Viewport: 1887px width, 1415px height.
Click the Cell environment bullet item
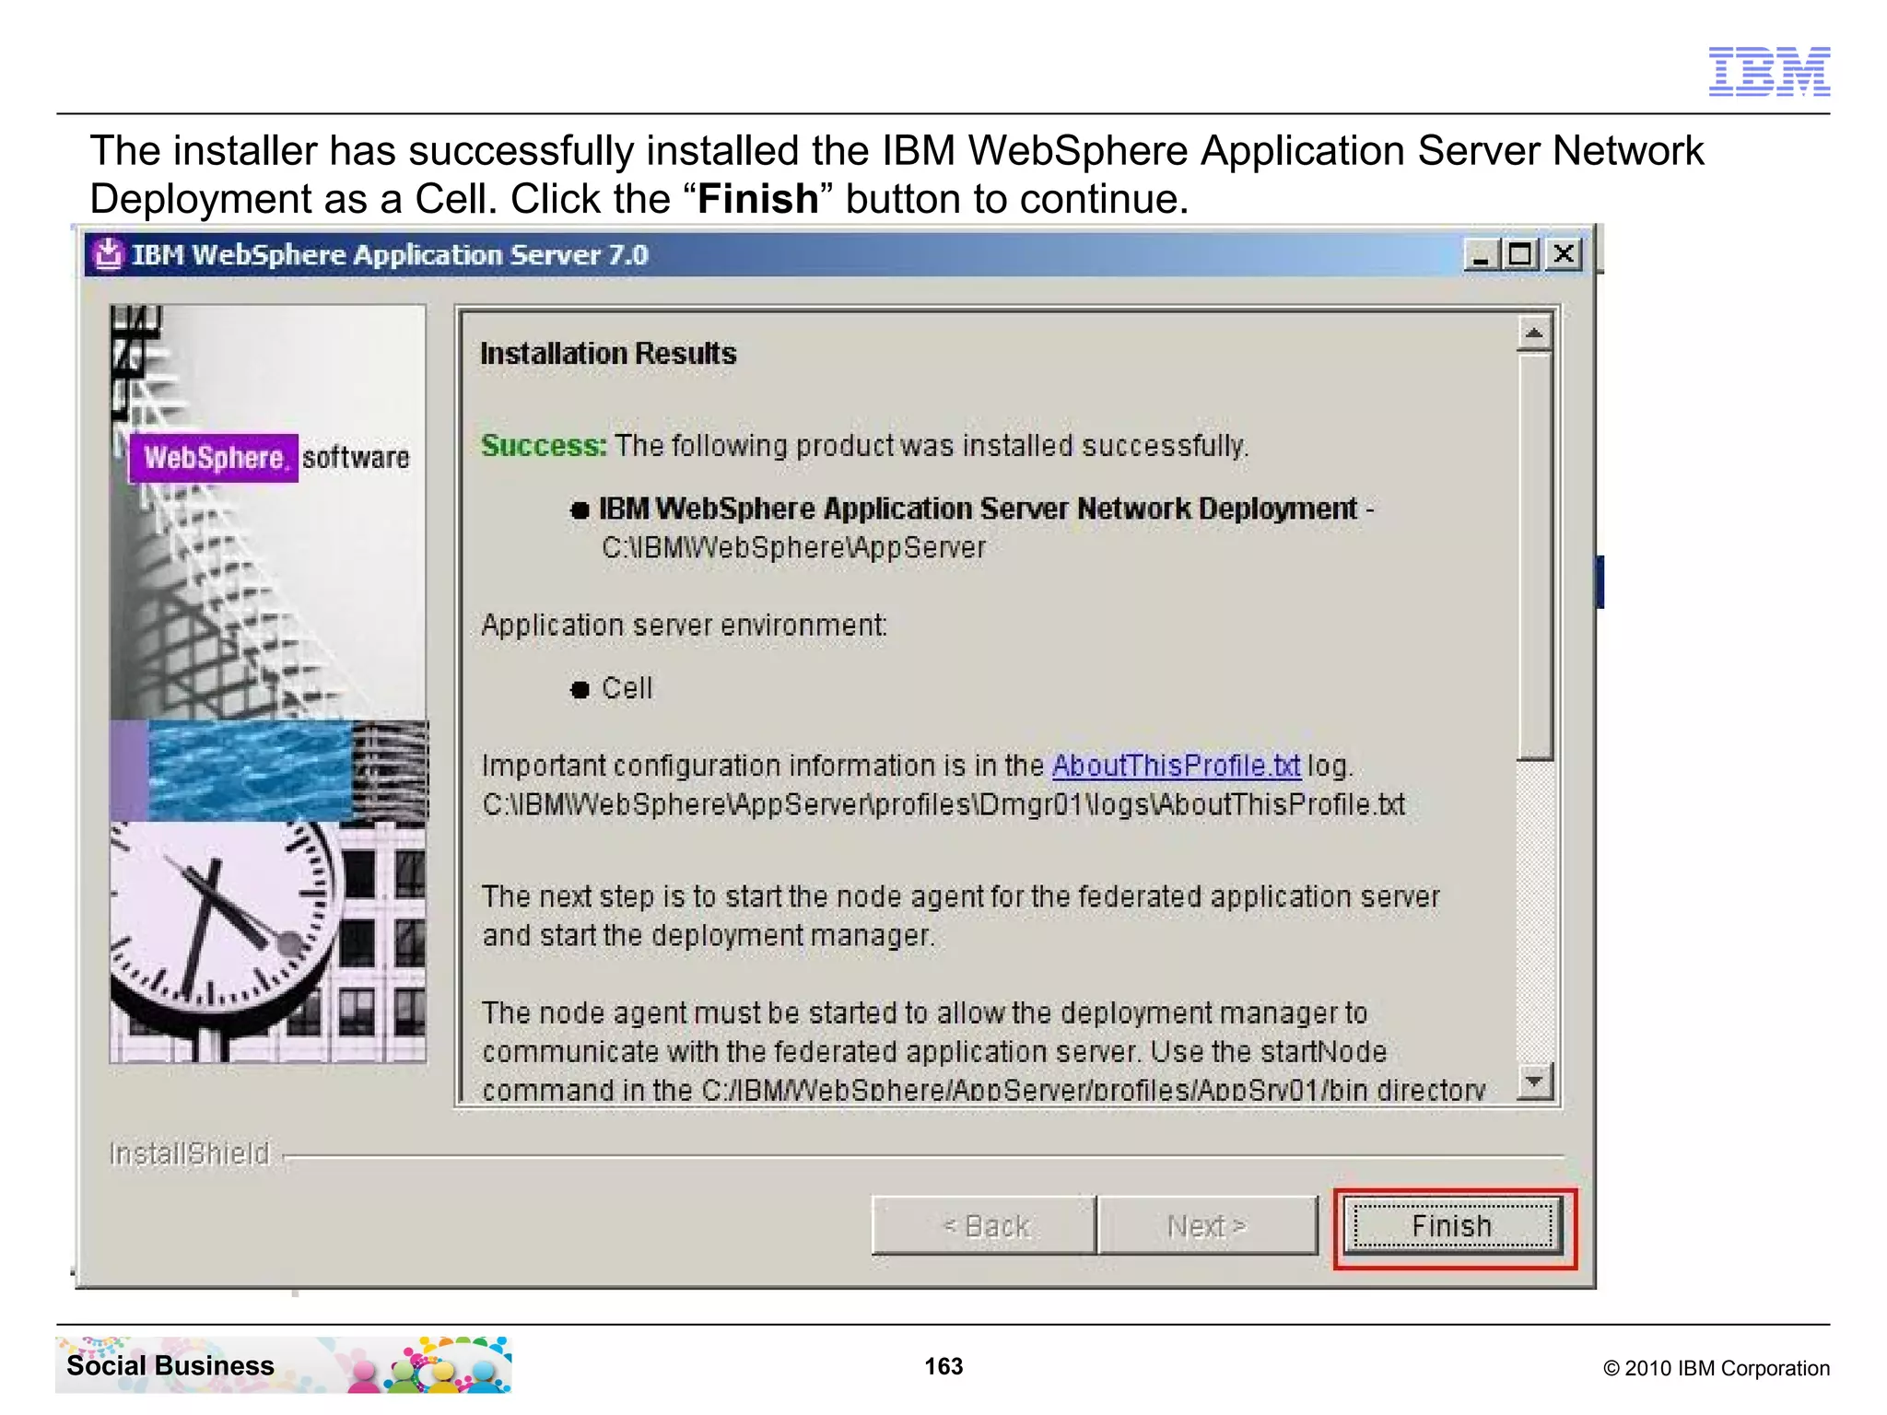[627, 688]
